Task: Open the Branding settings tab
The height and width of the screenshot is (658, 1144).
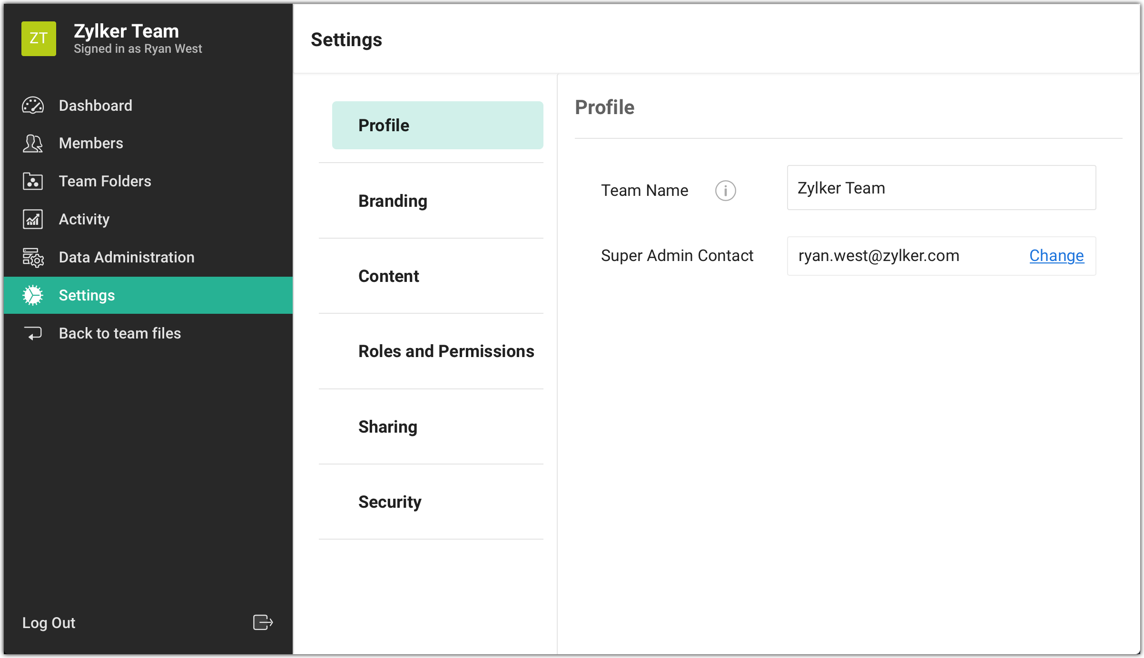Action: pos(393,201)
